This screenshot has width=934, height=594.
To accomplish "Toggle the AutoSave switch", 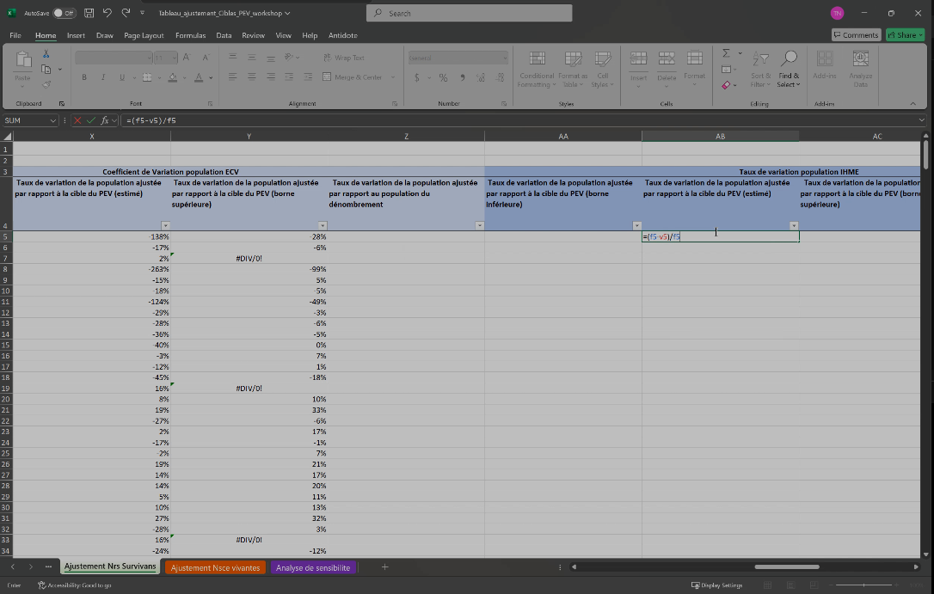I will (64, 13).
